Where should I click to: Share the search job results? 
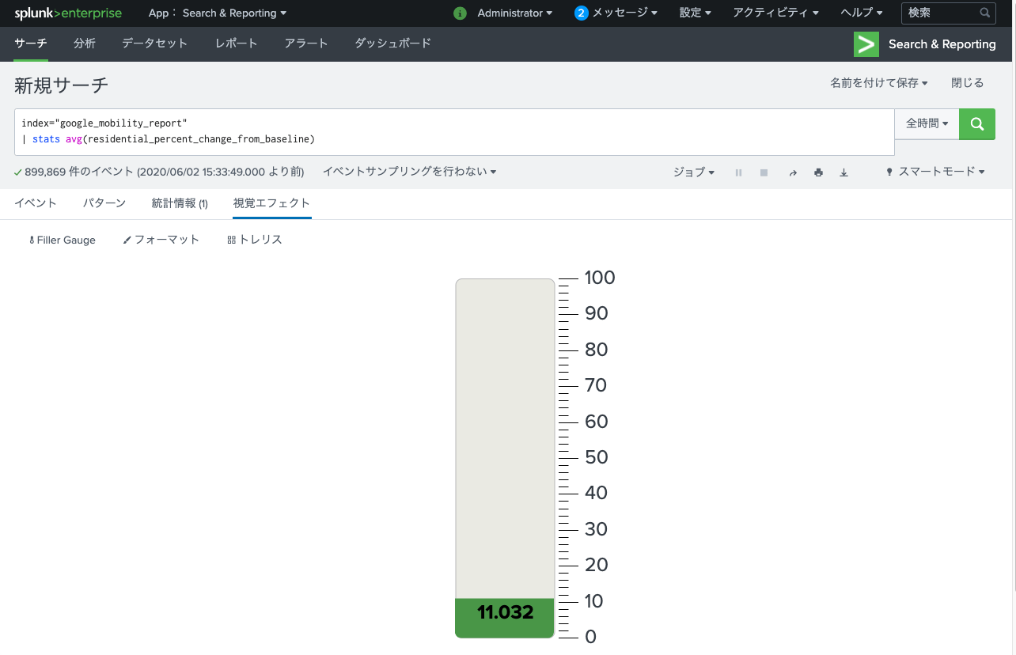click(793, 172)
